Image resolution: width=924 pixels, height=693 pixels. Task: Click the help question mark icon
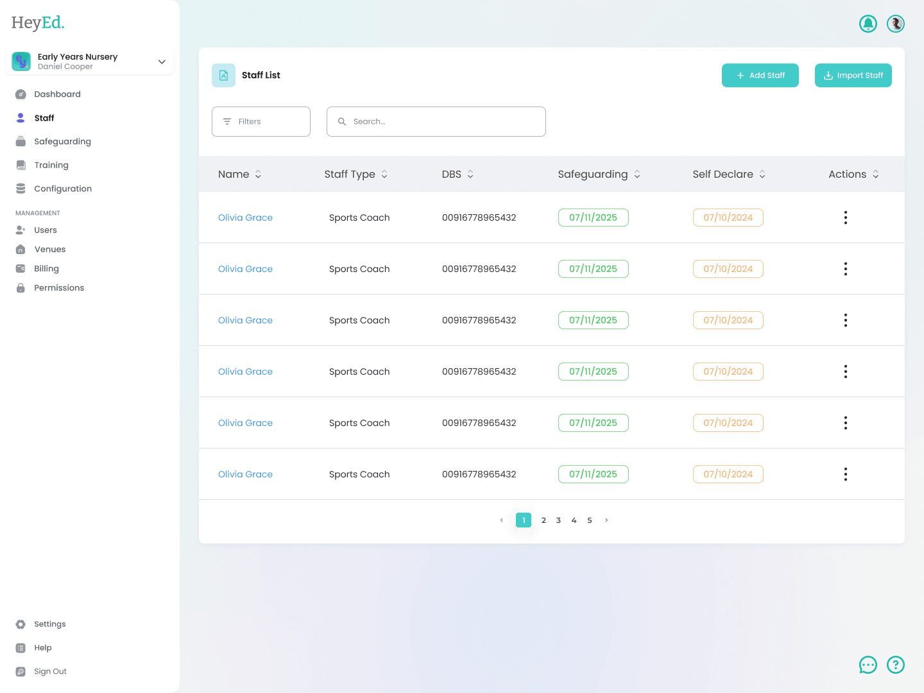pos(895,665)
